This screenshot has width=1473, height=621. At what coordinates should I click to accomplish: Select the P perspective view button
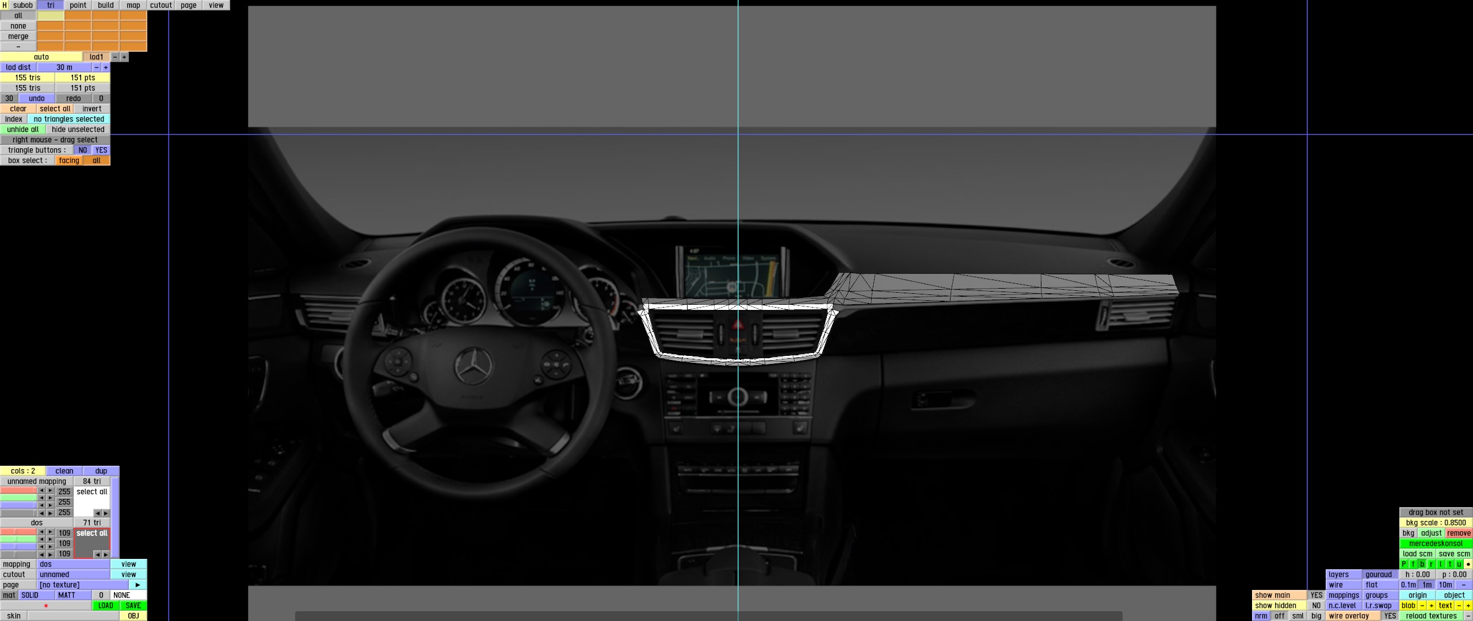[1404, 564]
